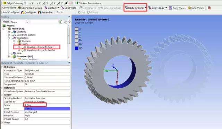Screen dimensions: 222x129
Task: Select Revolute - Ground To Part3-1 joint
Action: (41, 50)
